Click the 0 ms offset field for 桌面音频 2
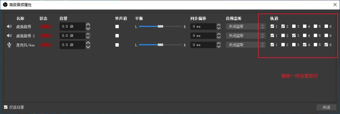The height and width of the screenshot is (114, 340). [x=203, y=36]
